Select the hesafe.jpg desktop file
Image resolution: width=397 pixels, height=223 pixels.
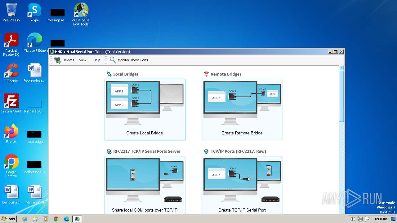pos(34,136)
